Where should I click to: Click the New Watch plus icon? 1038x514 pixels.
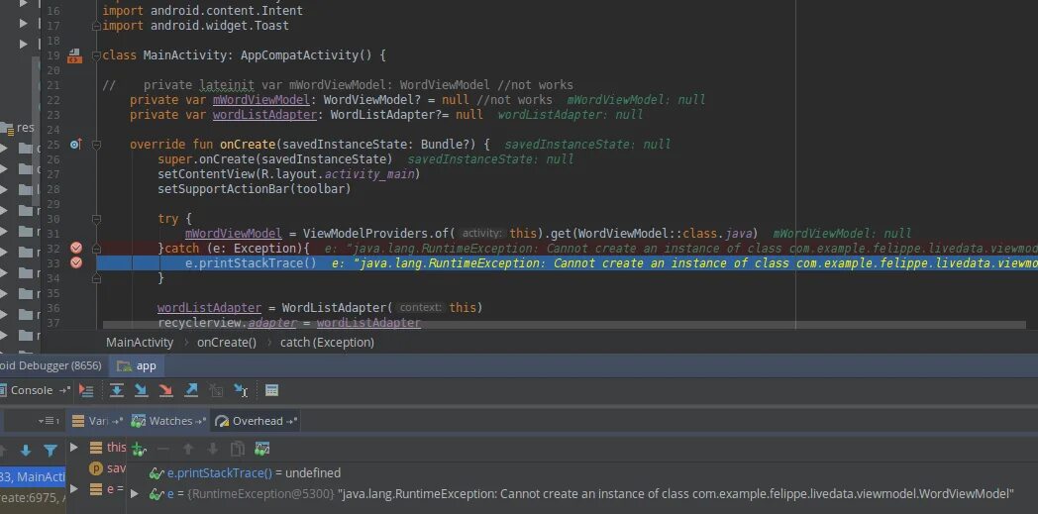tap(139, 450)
